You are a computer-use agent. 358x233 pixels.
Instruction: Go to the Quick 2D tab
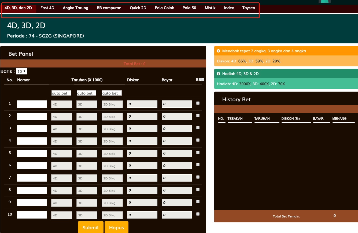138,8
